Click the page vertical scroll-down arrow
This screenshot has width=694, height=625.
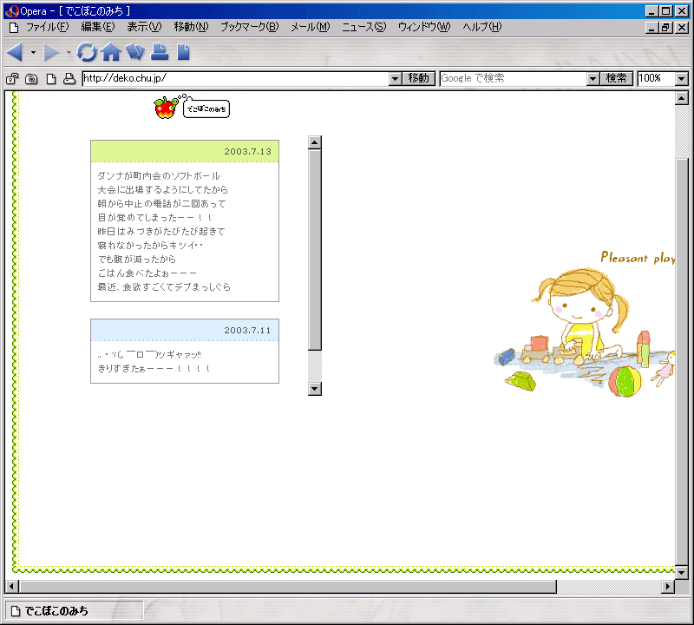[x=682, y=572]
